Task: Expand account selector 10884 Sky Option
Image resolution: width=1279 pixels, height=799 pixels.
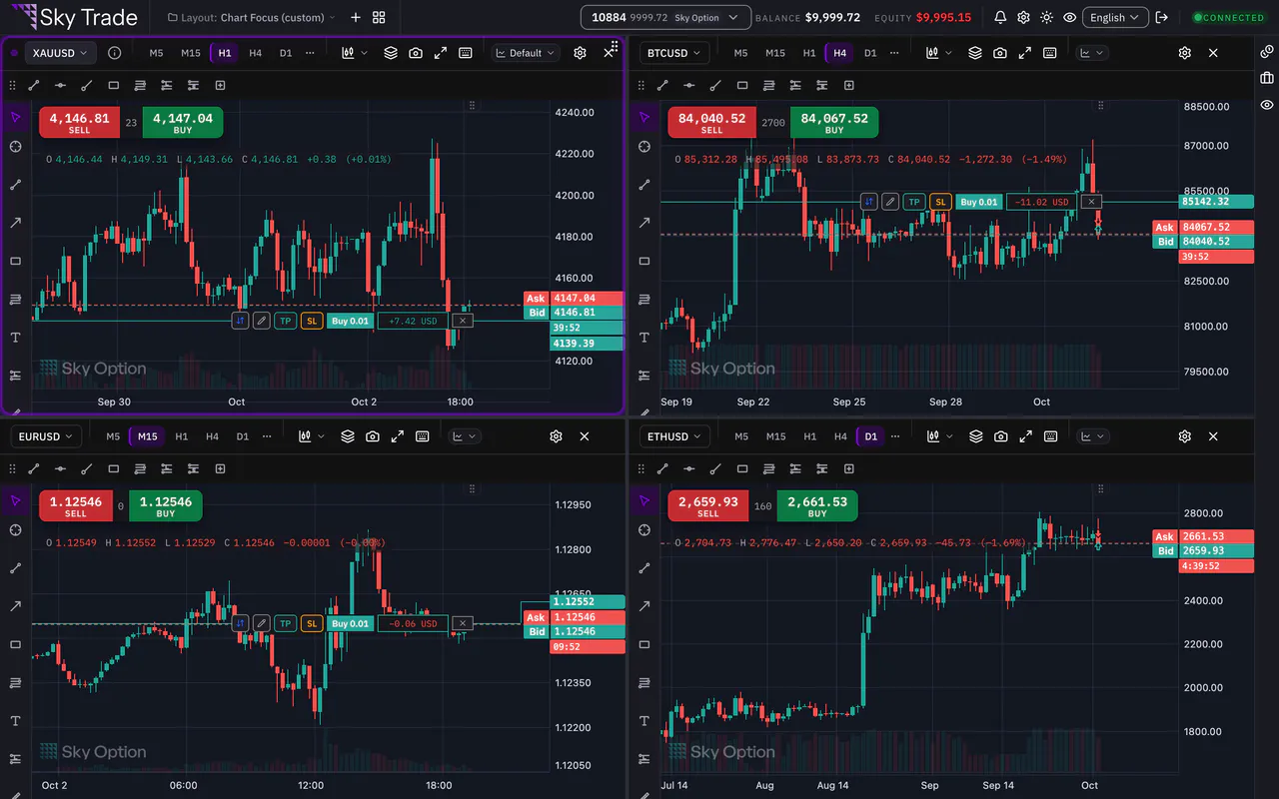Action: tap(665, 17)
